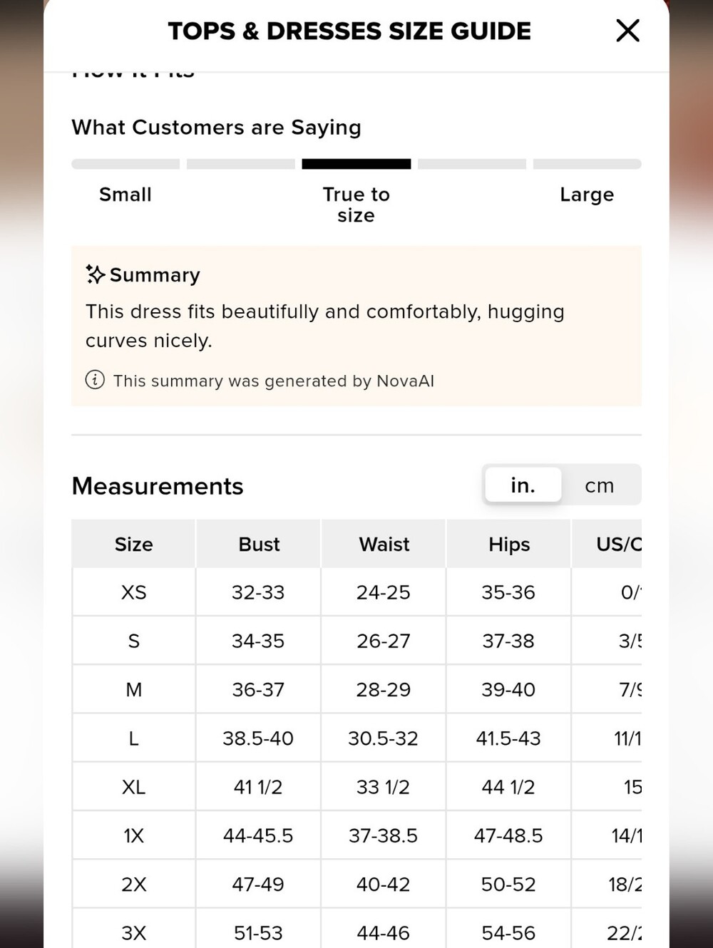Select the in. unit option
The image size is (713, 948).
point(523,485)
